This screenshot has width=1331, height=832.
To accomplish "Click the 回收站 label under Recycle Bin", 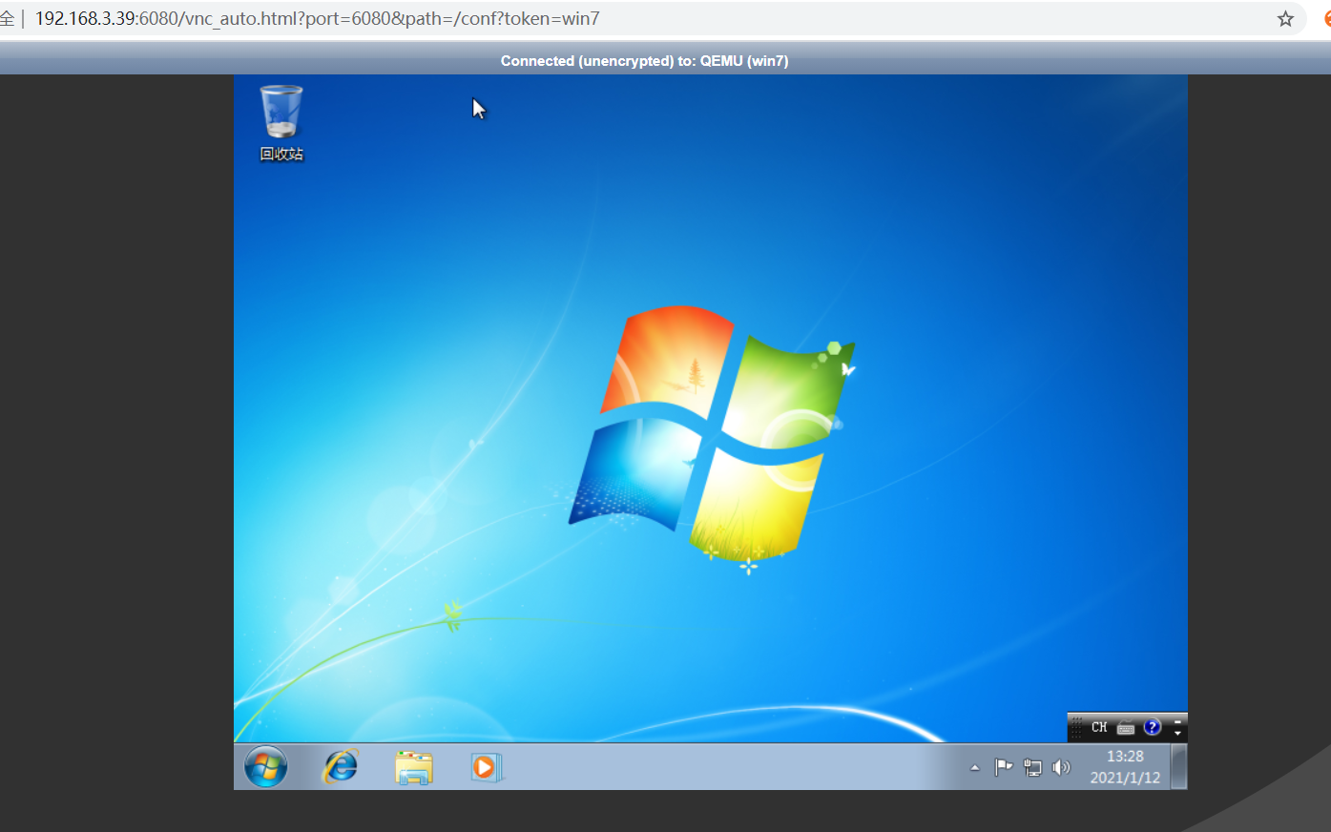I will click(x=281, y=154).
